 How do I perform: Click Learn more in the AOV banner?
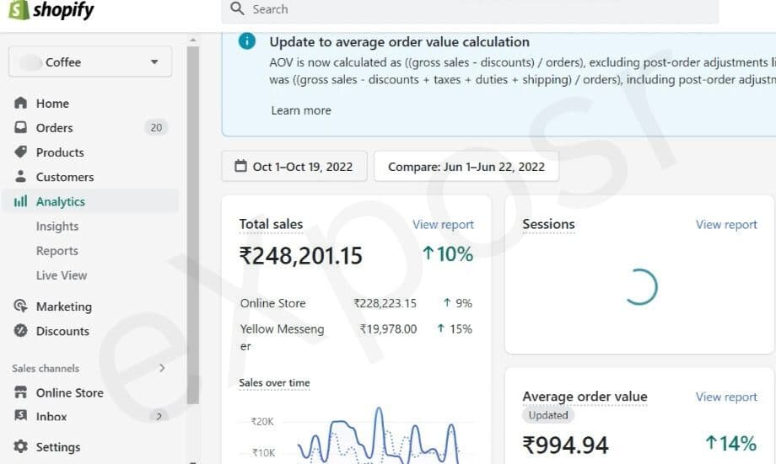pyautogui.click(x=301, y=110)
